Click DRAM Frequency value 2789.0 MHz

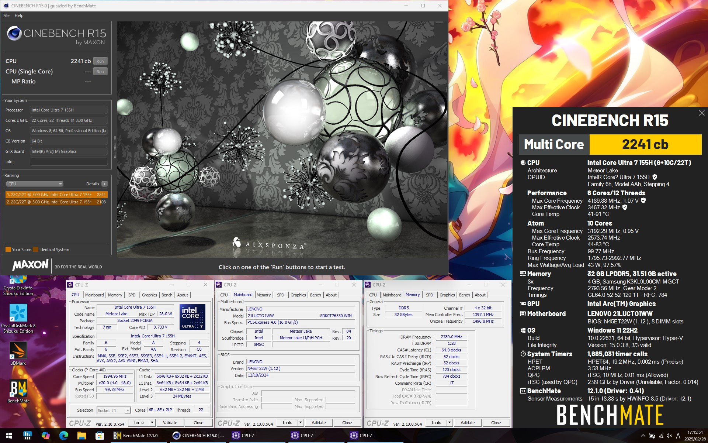click(451, 337)
